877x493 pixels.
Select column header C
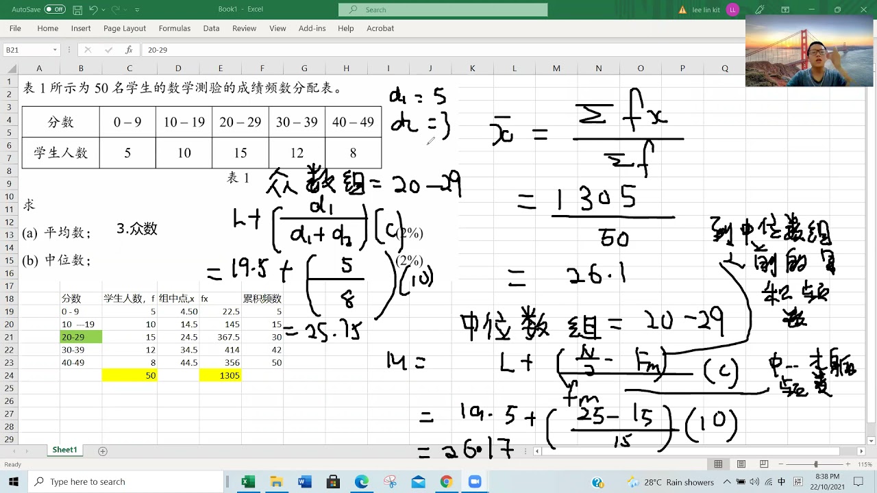[x=129, y=68]
